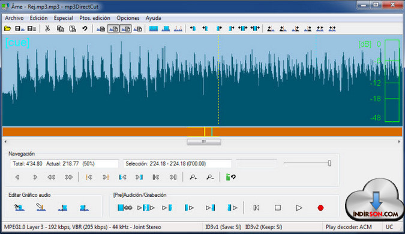
Task: Open the Ayuda menu
Action: [153, 18]
